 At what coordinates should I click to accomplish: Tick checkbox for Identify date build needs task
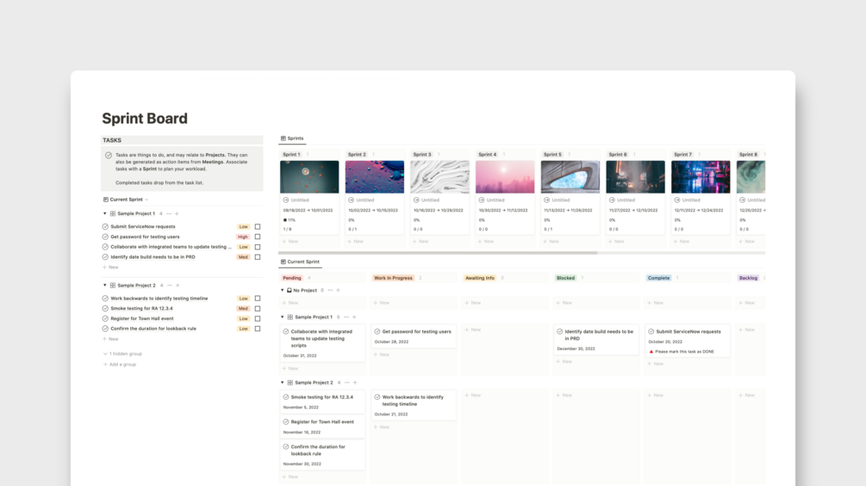pos(258,257)
